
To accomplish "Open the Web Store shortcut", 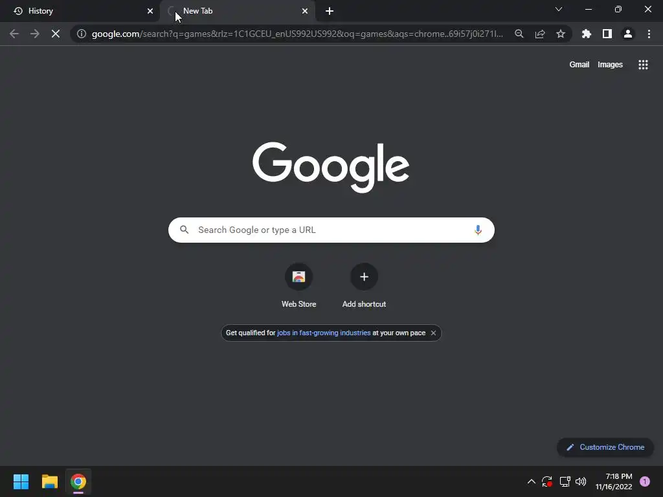I will pos(299,286).
